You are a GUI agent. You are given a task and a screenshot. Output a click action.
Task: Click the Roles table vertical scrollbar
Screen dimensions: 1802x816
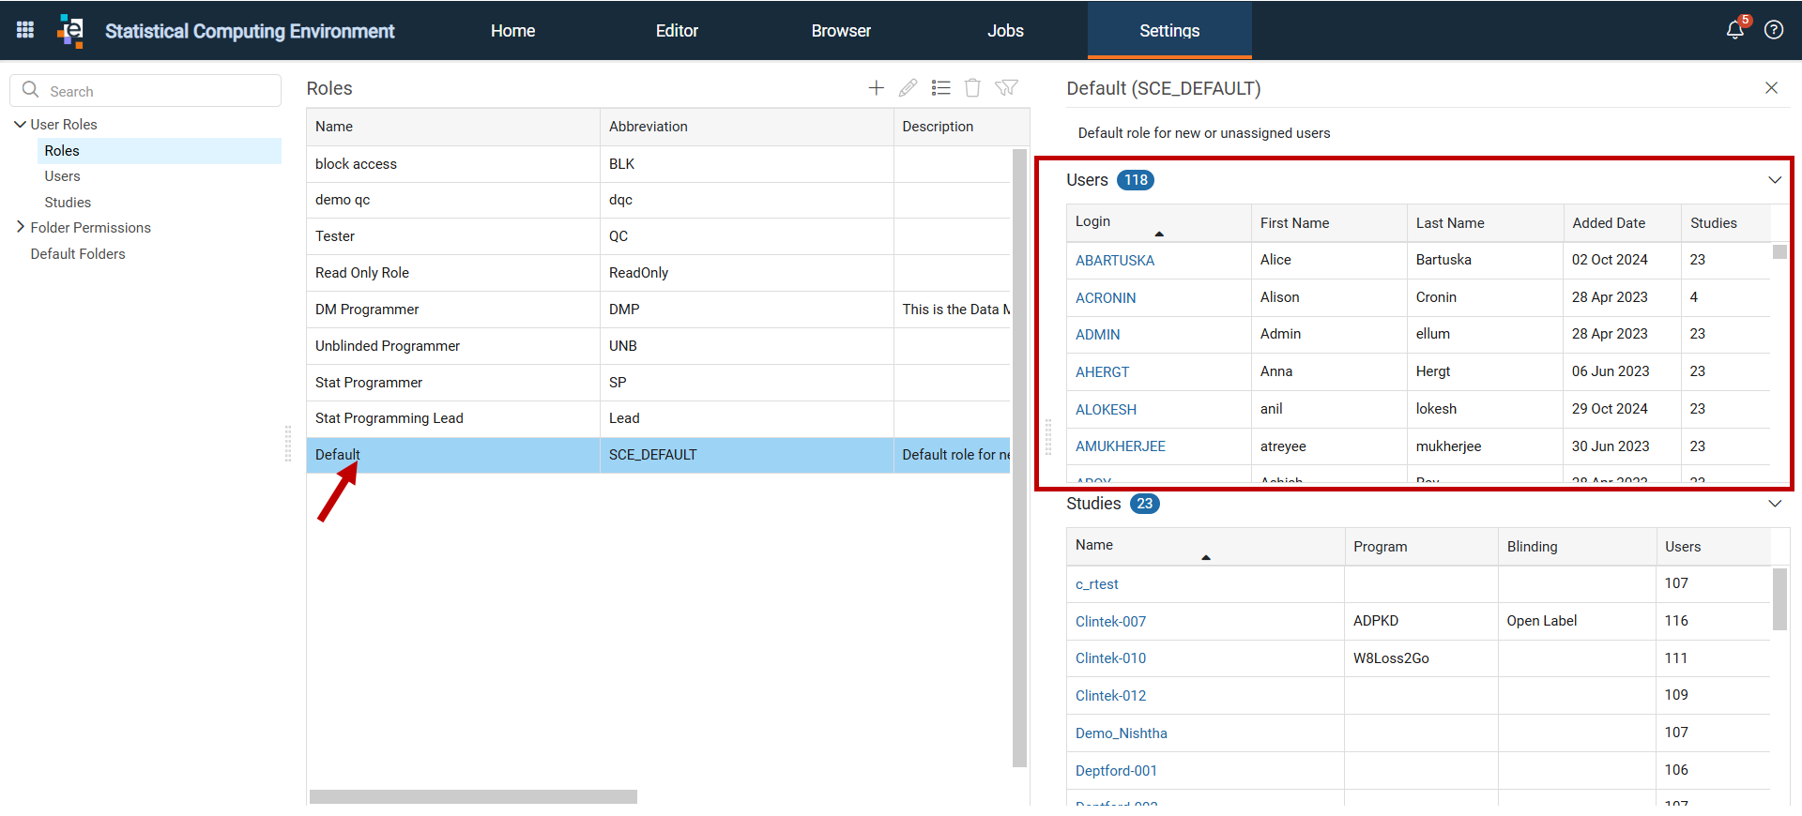[1020, 458]
